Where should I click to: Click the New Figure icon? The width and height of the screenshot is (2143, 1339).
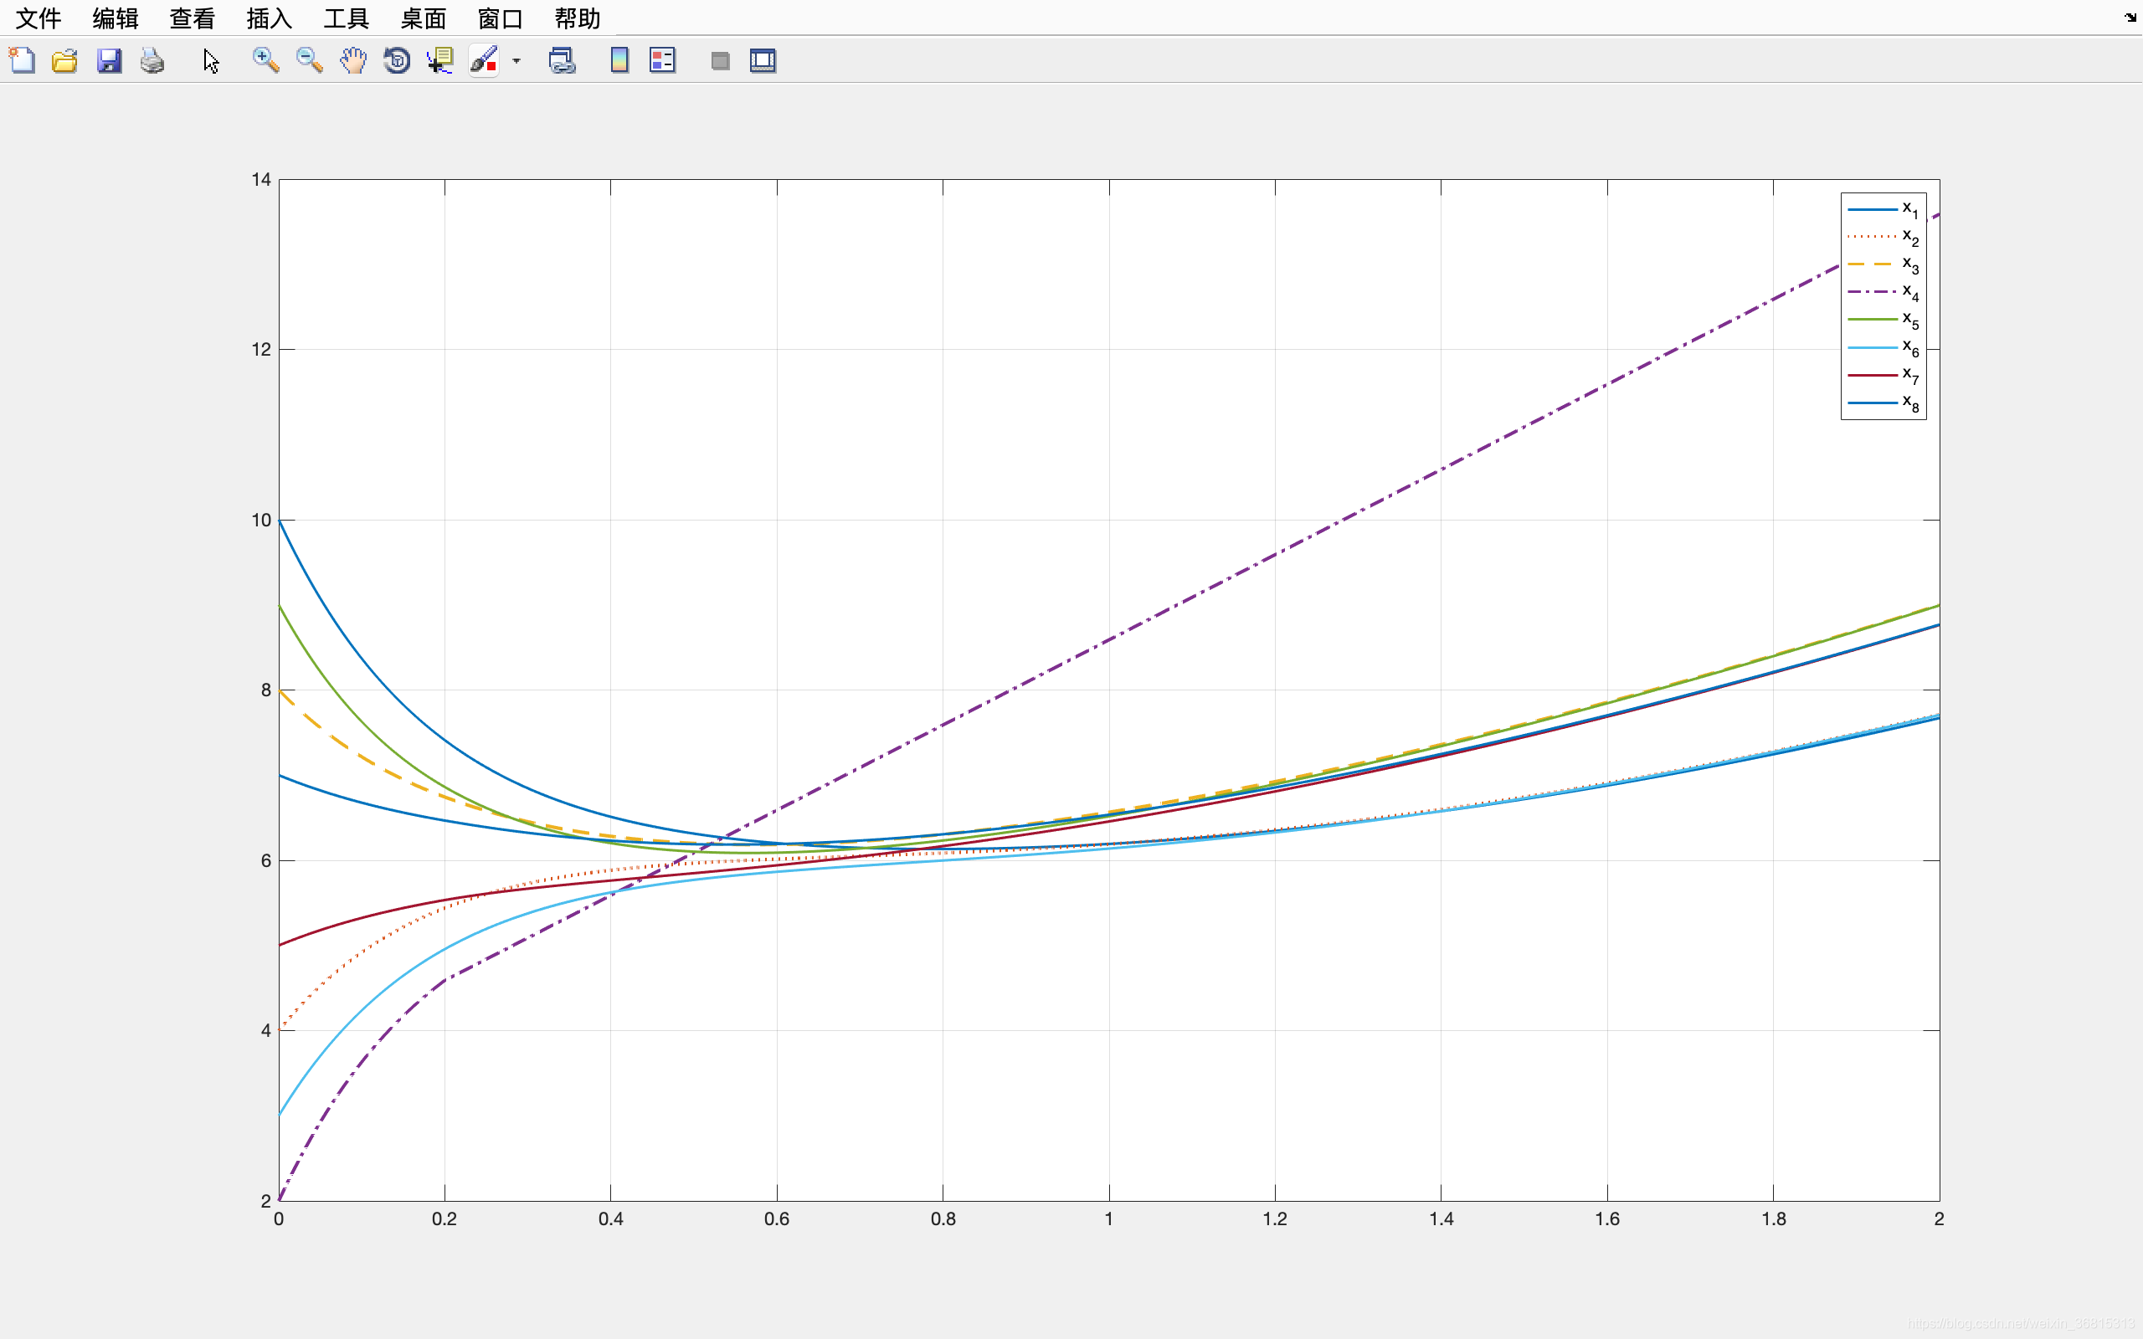[22, 60]
